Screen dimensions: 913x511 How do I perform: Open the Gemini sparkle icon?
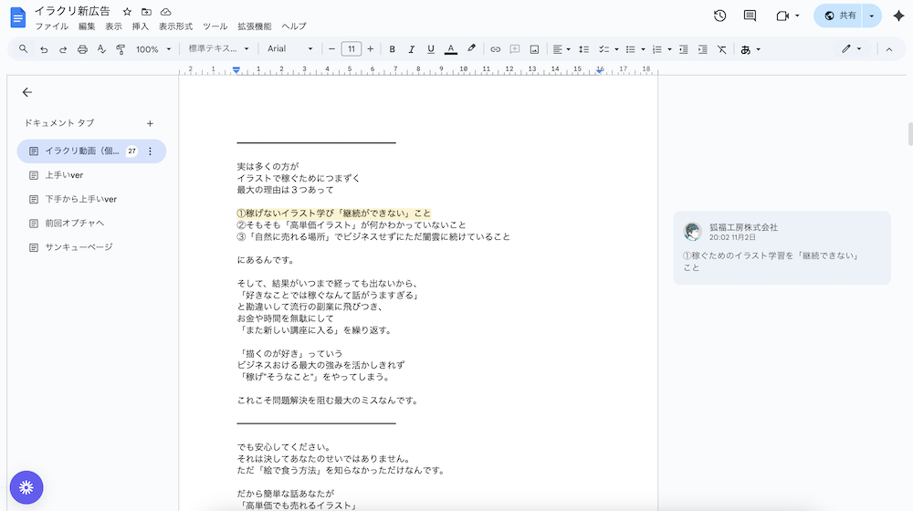pos(897,16)
